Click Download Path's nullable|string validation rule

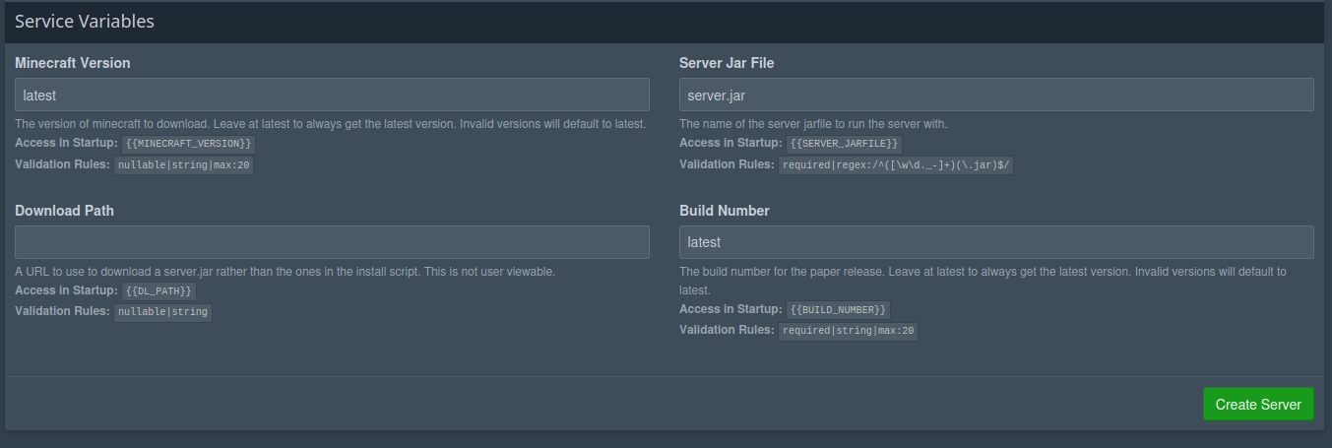point(162,312)
